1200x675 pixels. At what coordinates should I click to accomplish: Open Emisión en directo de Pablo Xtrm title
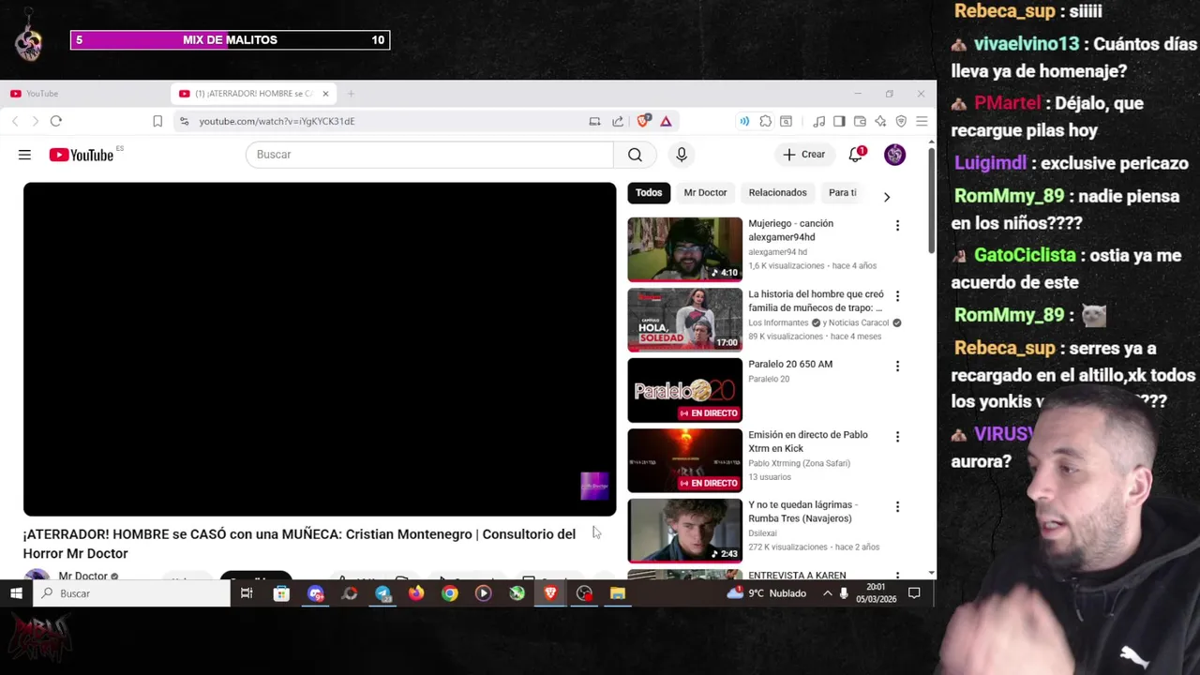click(x=808, y=442)
